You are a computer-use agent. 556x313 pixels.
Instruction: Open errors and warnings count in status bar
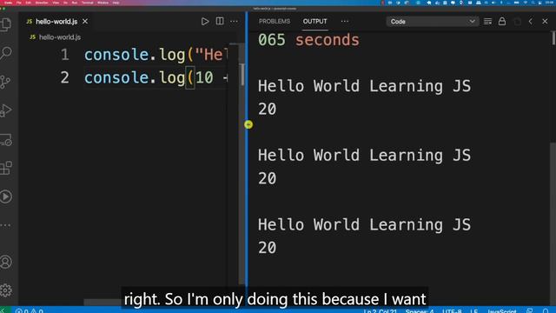[x=30, y=310]
